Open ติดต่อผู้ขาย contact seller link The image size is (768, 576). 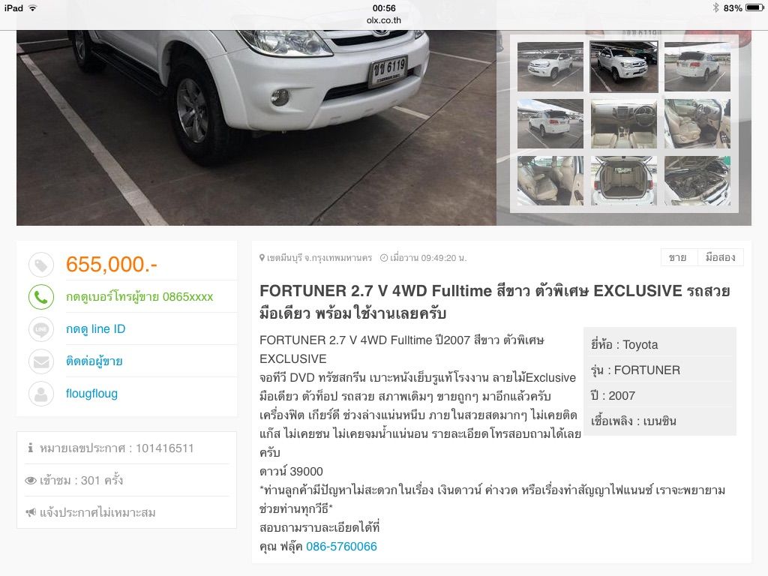[x=94, y=361]
